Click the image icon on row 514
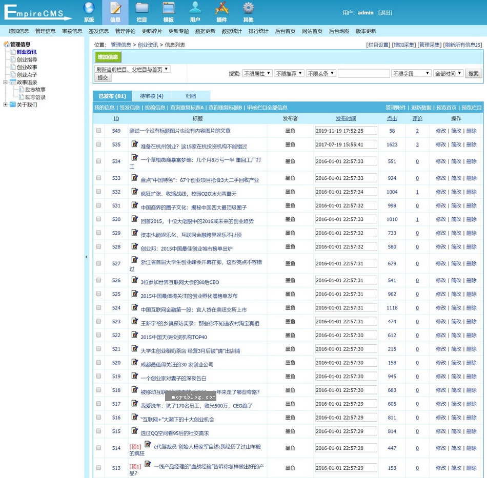This screenshot has width=487, height=478. pos(148,444)
